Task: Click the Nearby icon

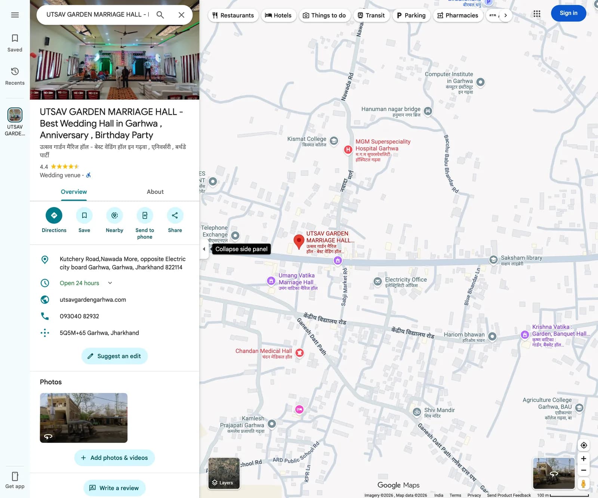Action: [115, 216]
